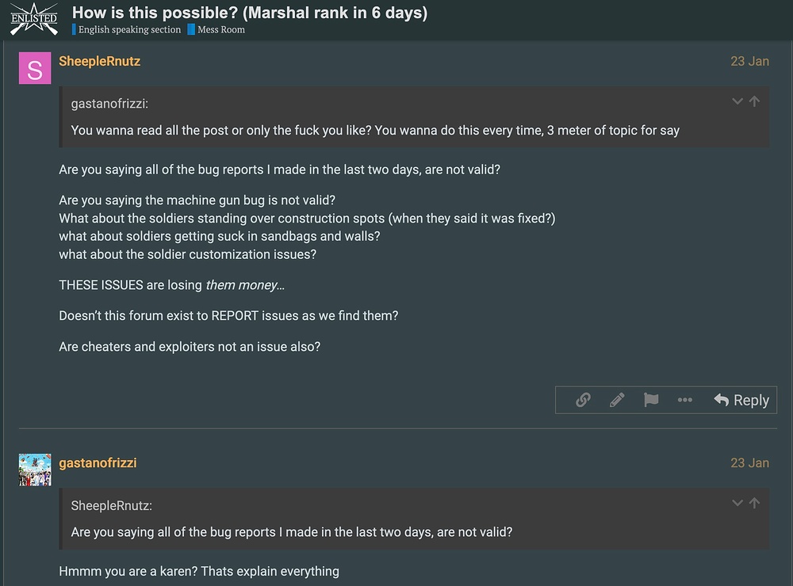Expand the gastanofrizzi quote chevron

(737, 101)
